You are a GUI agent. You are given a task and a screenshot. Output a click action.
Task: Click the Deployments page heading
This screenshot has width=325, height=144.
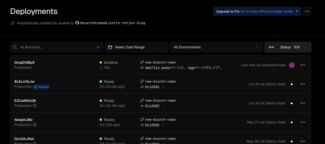pyautogui.click(x=34, y=11)
